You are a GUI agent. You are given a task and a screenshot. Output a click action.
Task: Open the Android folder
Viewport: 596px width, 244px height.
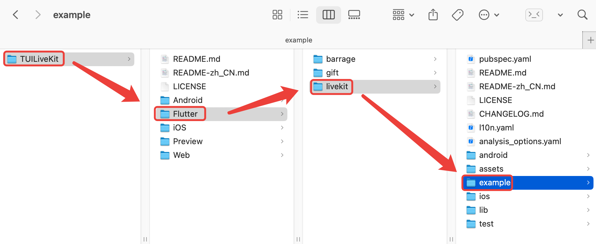click(x=222, y=100)
